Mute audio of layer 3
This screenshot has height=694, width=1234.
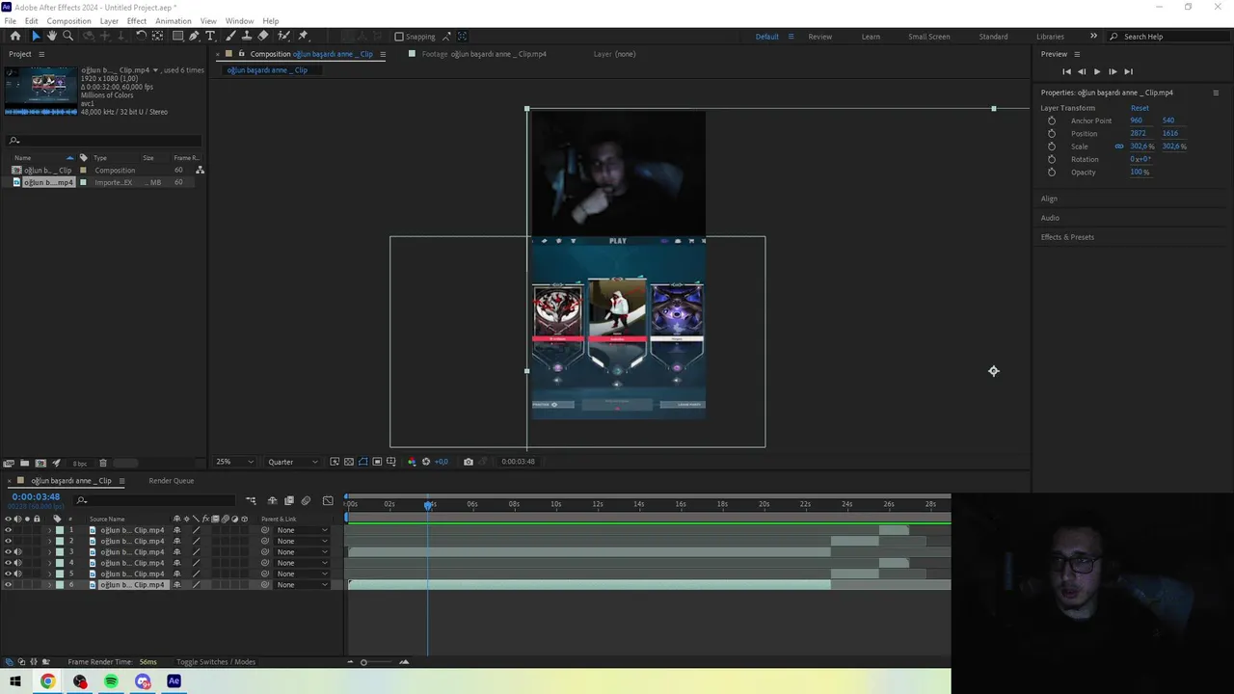(x=17, y=552)
